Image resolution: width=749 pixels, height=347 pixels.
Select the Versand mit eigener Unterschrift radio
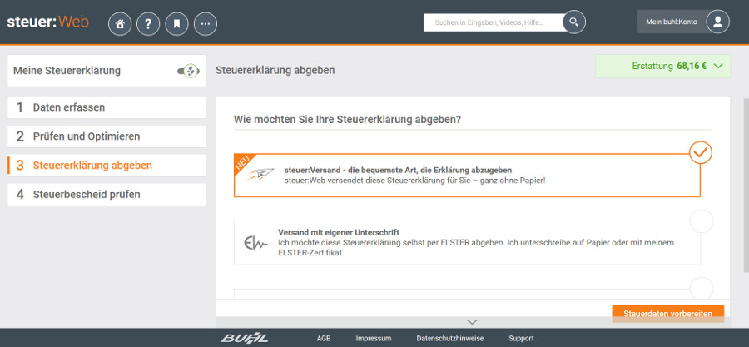[702, 221]
